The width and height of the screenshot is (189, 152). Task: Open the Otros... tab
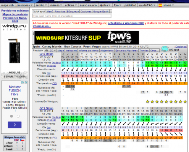(x=154, y=51)
